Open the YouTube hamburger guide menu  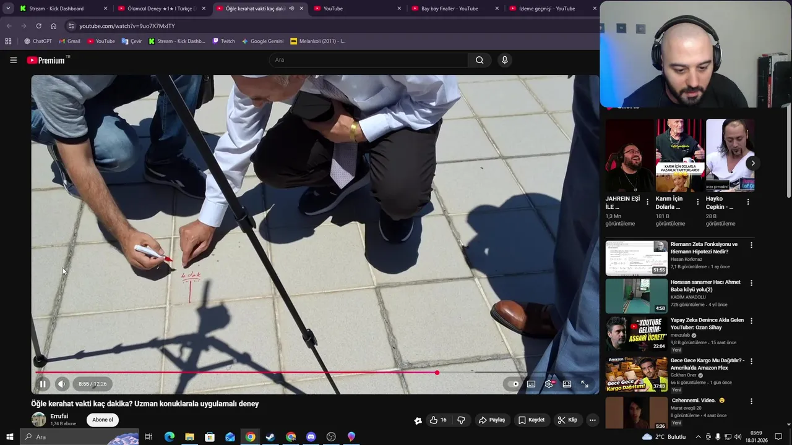pos(13,60)
